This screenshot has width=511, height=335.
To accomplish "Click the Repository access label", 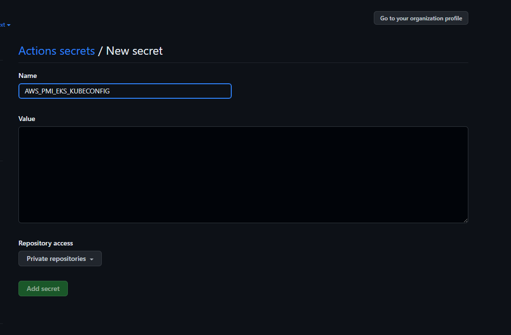I will click(46, 243).
